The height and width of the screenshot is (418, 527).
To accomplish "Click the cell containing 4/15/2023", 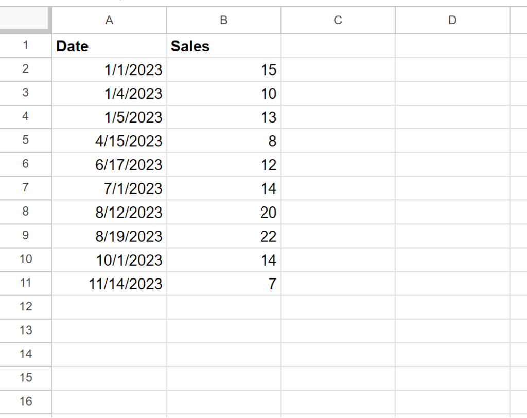I will [x=109, y=141].
